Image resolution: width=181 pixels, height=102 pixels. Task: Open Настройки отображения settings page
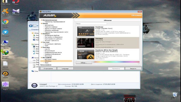tap(53, 37)
